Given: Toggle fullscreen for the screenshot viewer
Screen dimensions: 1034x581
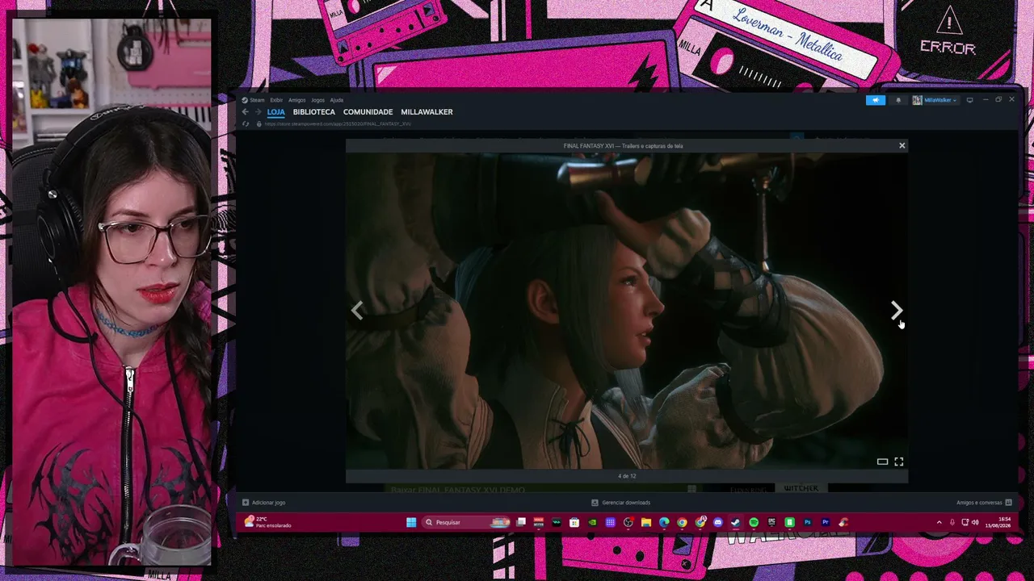Looking at the screenshot, I should pyautogui.click(x=898, y=462).
